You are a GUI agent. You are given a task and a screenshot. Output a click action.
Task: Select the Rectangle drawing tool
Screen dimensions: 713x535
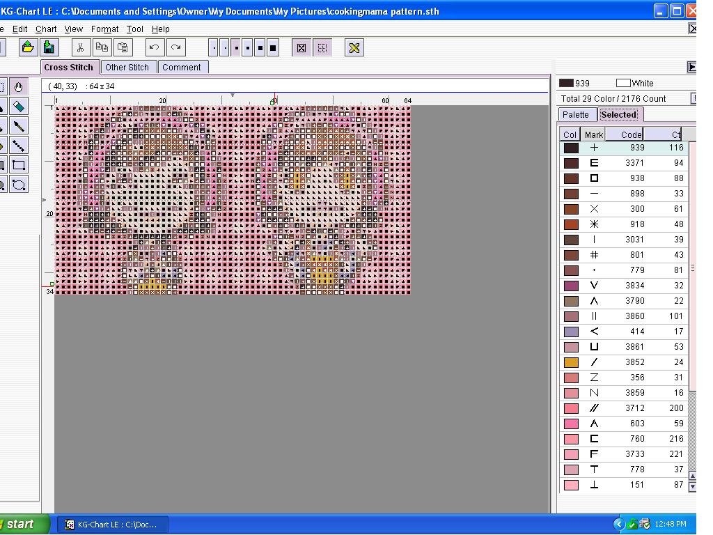pyautogui.click(x=19, y=164)
